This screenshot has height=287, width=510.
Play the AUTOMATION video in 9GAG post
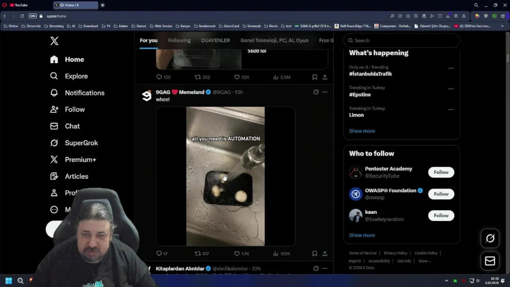(x=226, y=176)
